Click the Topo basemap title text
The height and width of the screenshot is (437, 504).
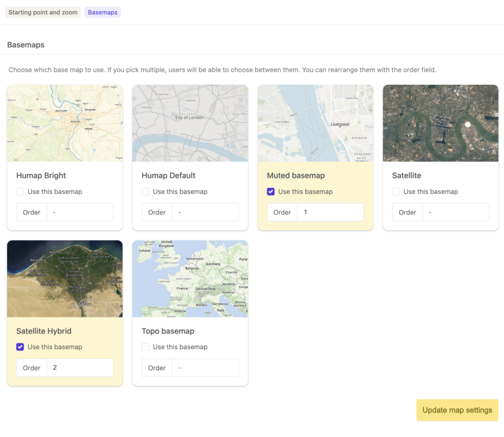point(168,331)
